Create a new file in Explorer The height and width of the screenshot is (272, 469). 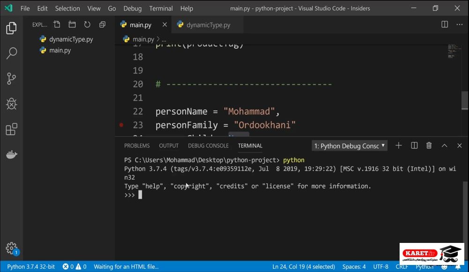click(x=57, y=24)
